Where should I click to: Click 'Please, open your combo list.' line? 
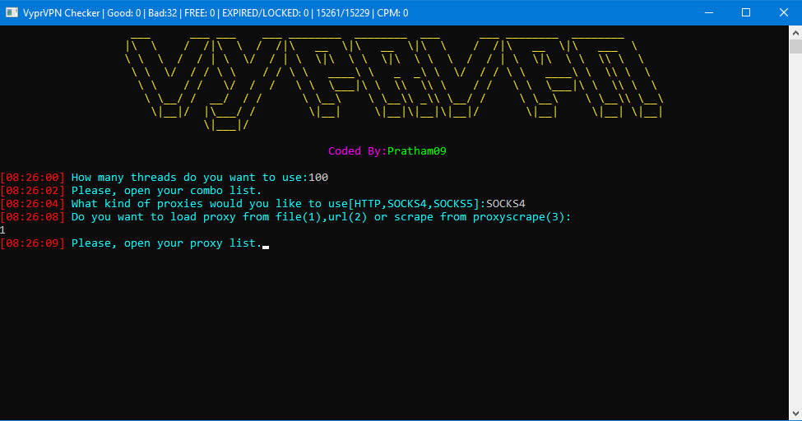[x=166, y=191]
